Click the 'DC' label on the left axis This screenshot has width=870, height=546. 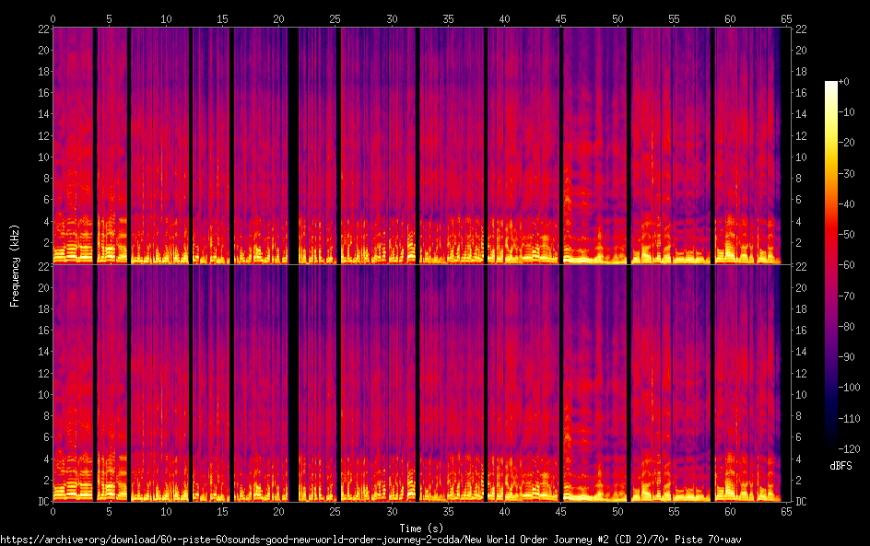tap(43, 501)
